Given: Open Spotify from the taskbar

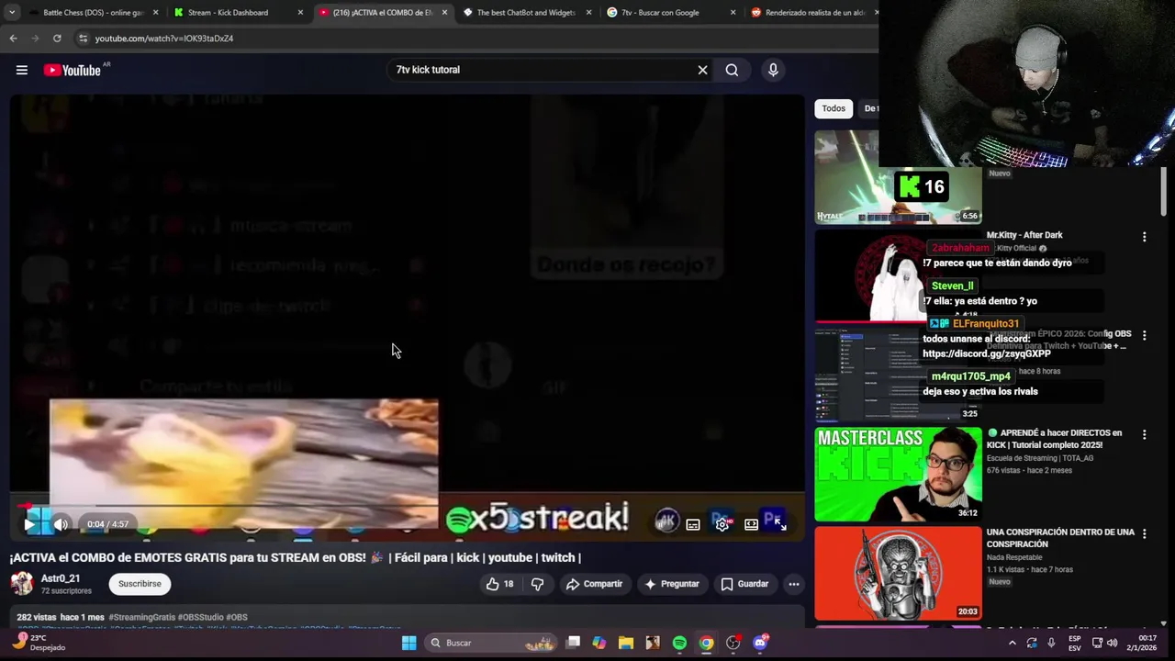Looking at the screenshot, I should 679,643.
